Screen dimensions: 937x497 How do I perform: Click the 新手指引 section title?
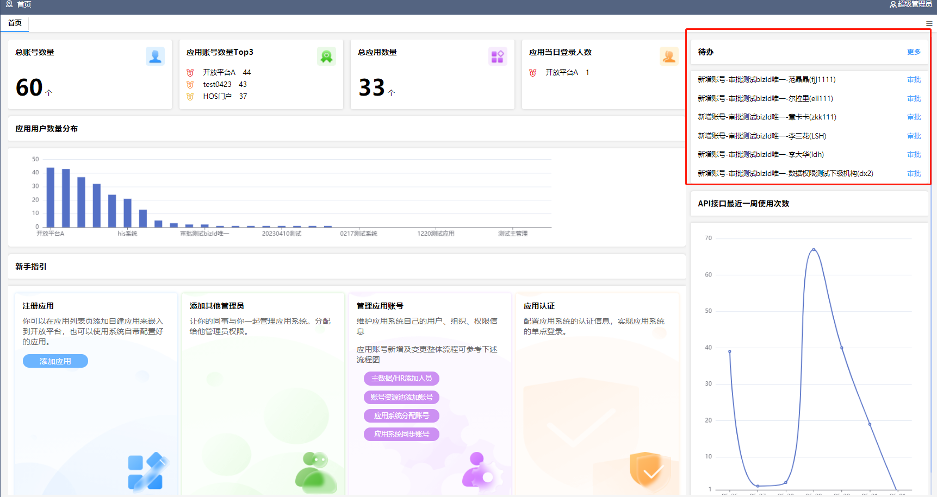point(31,267)
